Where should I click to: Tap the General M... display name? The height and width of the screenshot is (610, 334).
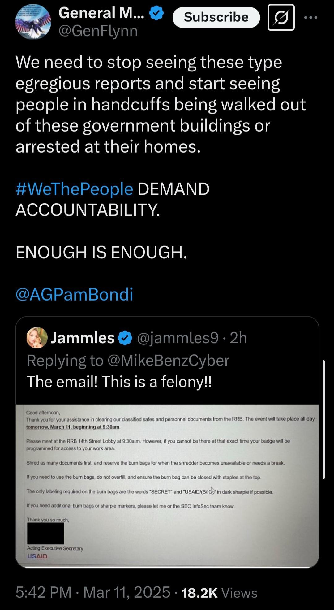[101, 13]
